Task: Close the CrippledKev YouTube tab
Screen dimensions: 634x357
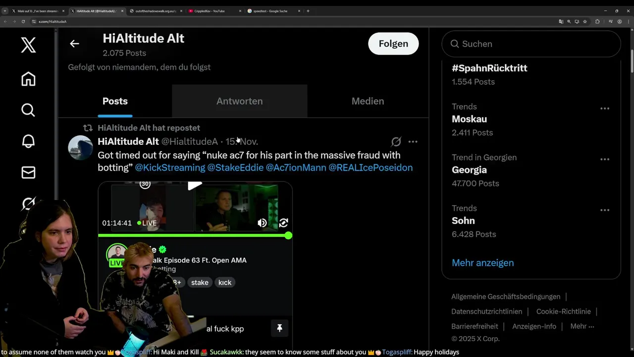Action: point(240,11)
